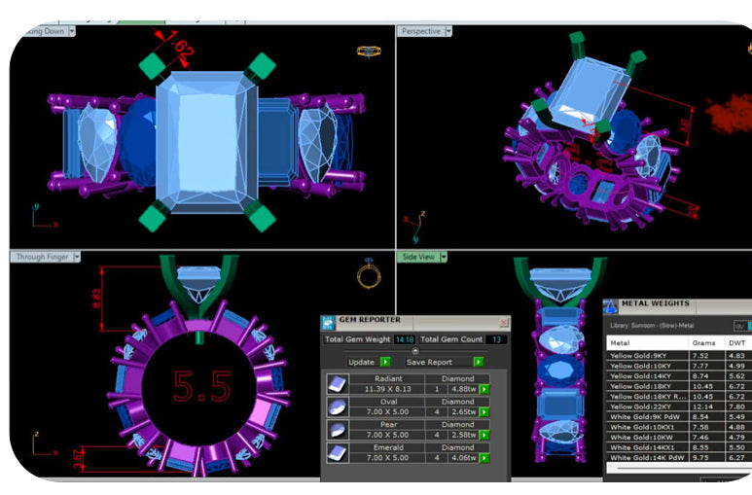This screenshot has width=752, height=495.
Task: Click the Emerald gem shape icon
Action: click(338, 453)
